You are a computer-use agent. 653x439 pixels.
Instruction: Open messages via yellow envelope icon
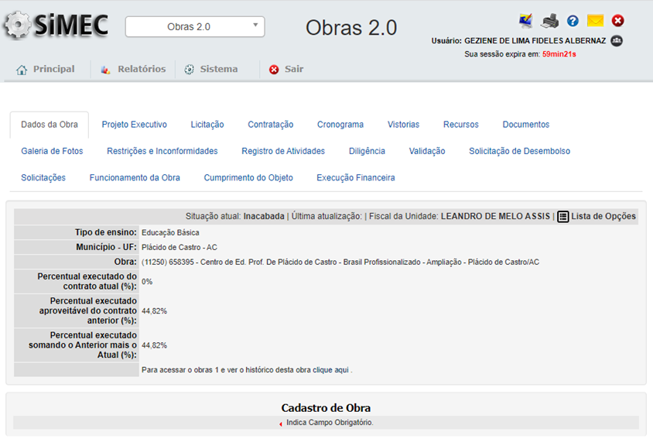point(595,21)
